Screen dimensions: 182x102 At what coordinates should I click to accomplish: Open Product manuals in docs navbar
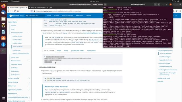point(67,16)
